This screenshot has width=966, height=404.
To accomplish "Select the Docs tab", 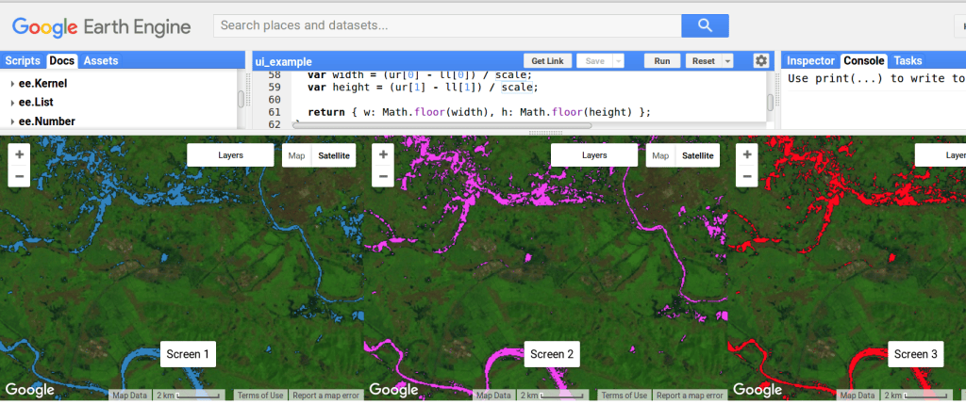I will tap(61, 61).
